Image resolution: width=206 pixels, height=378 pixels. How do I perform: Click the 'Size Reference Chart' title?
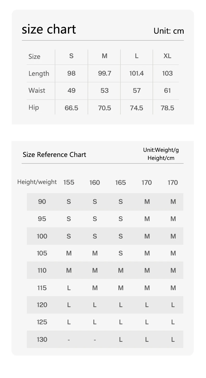54,155
